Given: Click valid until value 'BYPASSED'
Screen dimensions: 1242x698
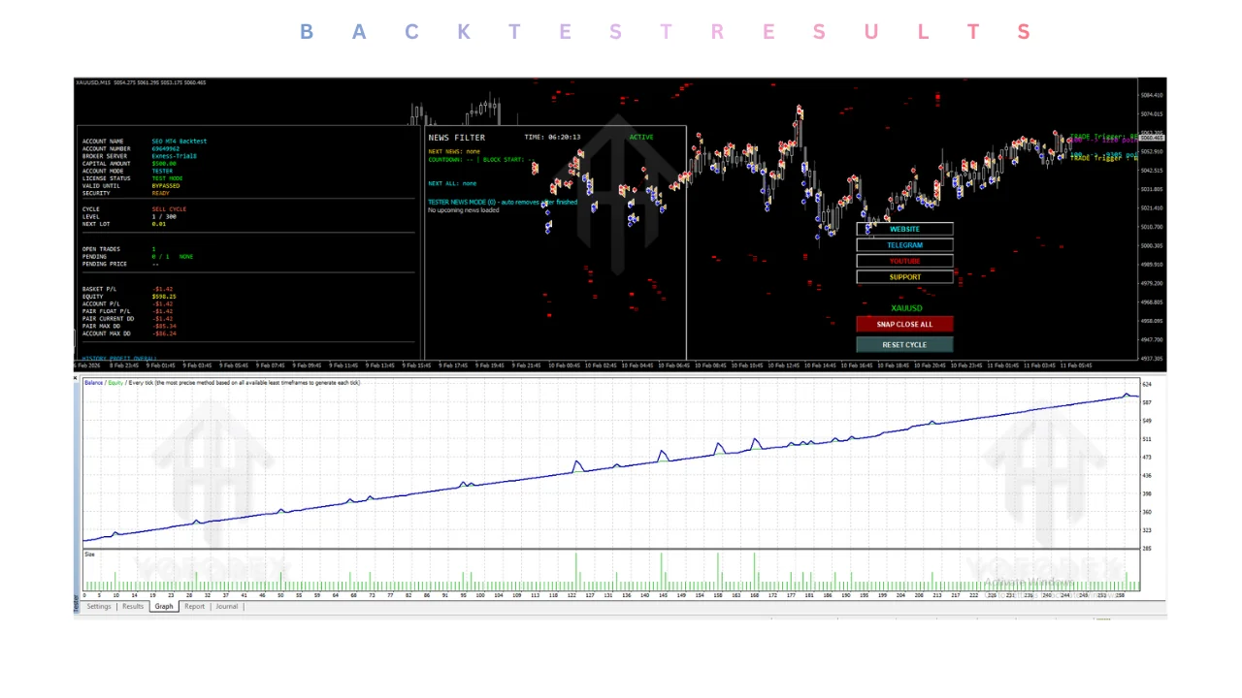Looking at the screenshot, I should 166,186.
